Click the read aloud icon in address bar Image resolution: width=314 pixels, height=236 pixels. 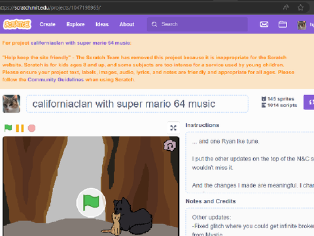pyautogui.click(x=286, y=8)
